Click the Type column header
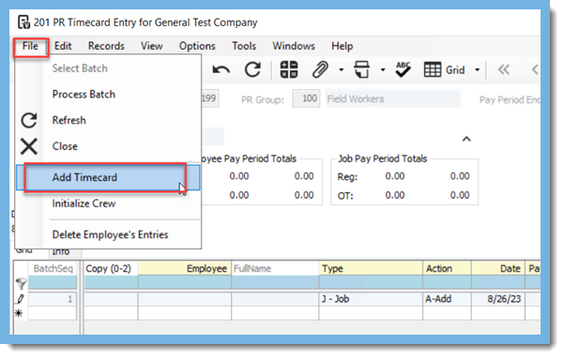564x358 pixels. pos(371,269)
